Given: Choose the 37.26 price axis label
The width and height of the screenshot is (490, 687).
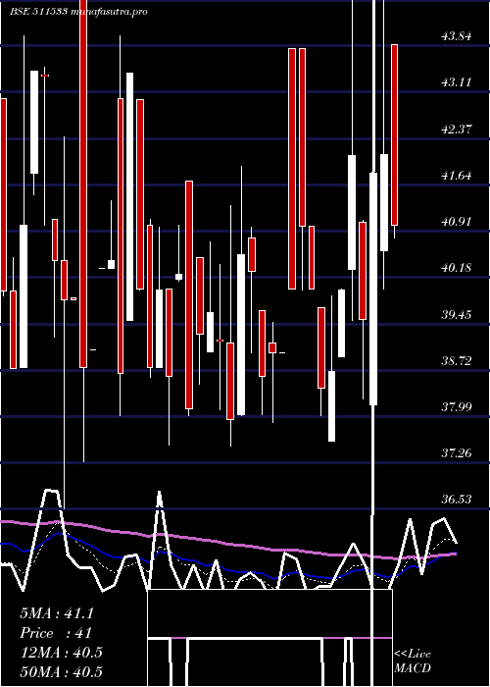Looking at the screenshot, I should 457,453.
